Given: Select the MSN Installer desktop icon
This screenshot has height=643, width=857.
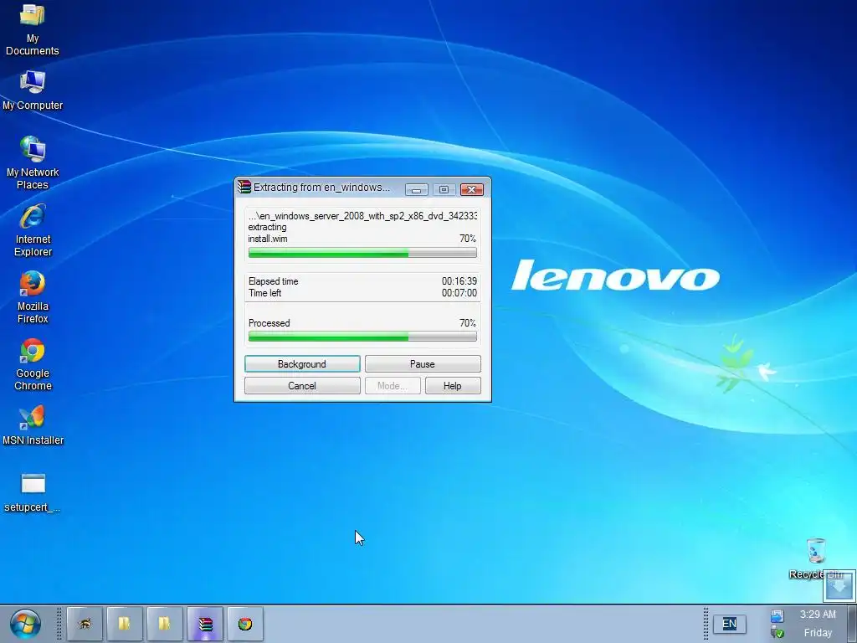Looking at the screenshot, I should pyautogui.click(x=33, y=424).
